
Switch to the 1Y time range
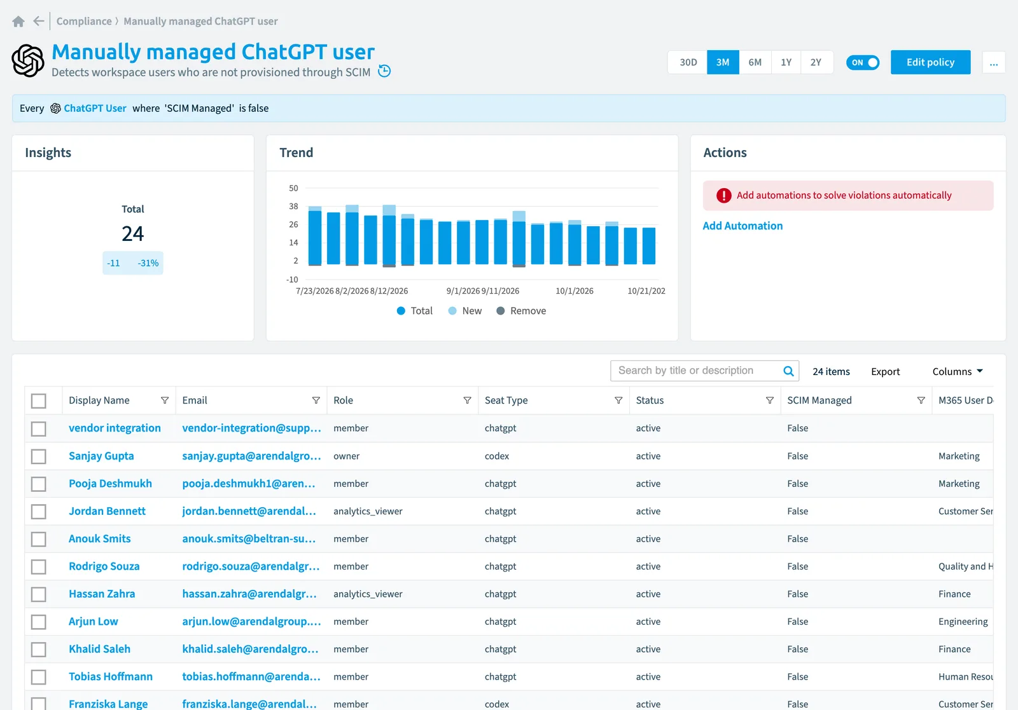[x=786, y=62]
